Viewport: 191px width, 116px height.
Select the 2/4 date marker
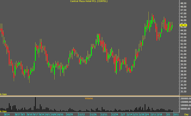147,115
